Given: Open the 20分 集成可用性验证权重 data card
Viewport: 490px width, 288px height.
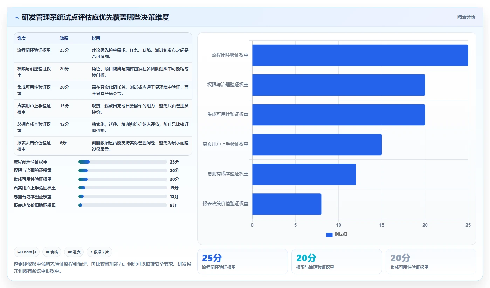Looking at the screenshot, I should [431, 261].
